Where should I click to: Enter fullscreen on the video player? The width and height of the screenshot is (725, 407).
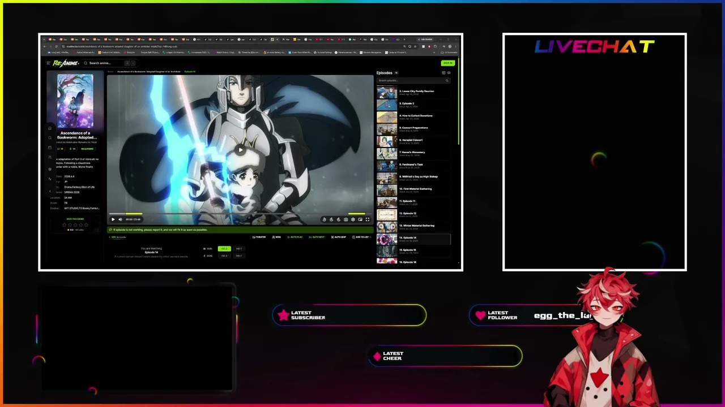[x=367, y=219]
